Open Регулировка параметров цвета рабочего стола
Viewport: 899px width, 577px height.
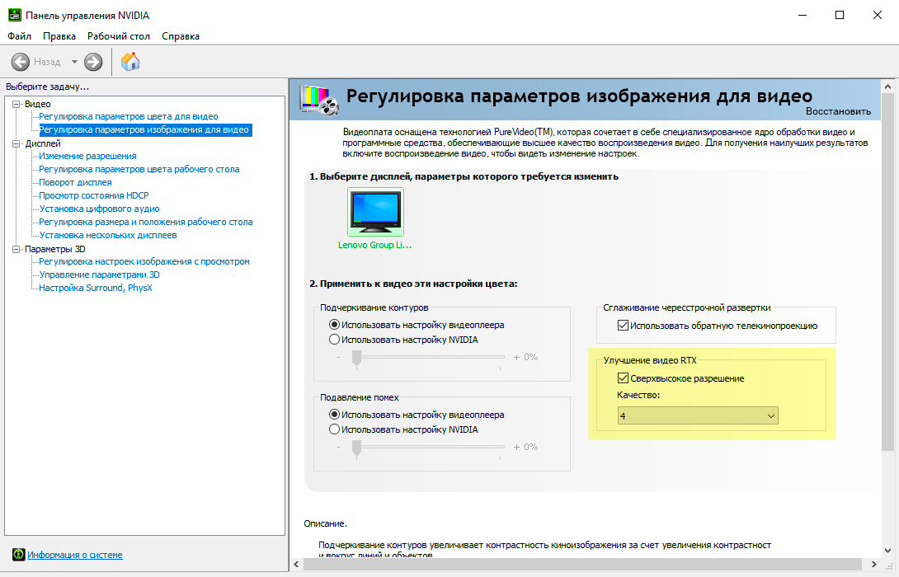coord(139,169)
